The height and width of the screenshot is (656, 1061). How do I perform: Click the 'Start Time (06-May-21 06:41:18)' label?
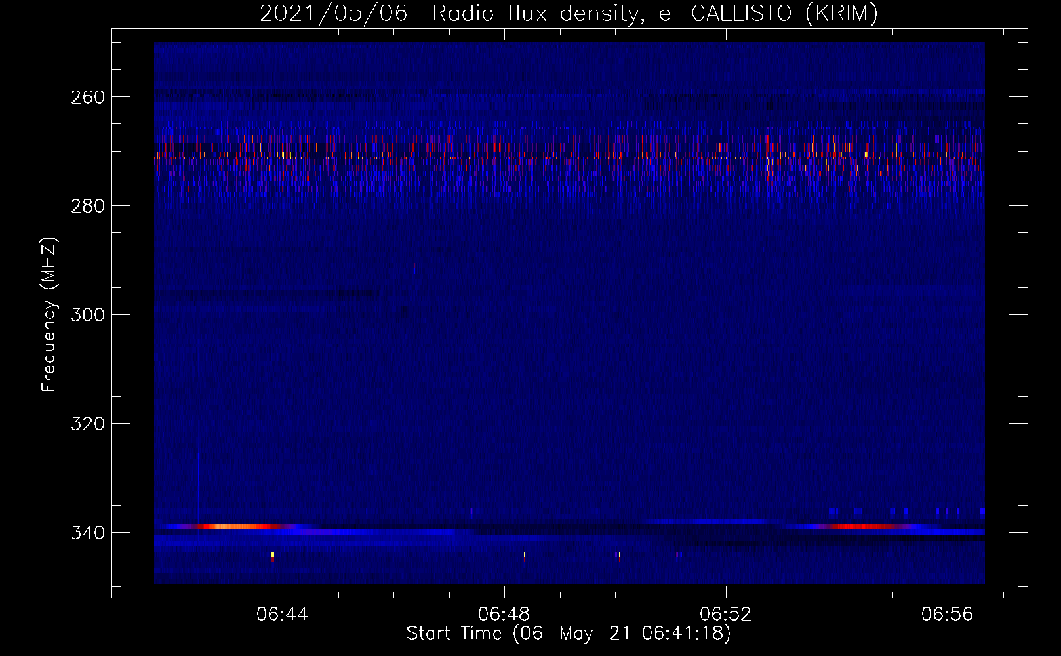click(569, 634)
